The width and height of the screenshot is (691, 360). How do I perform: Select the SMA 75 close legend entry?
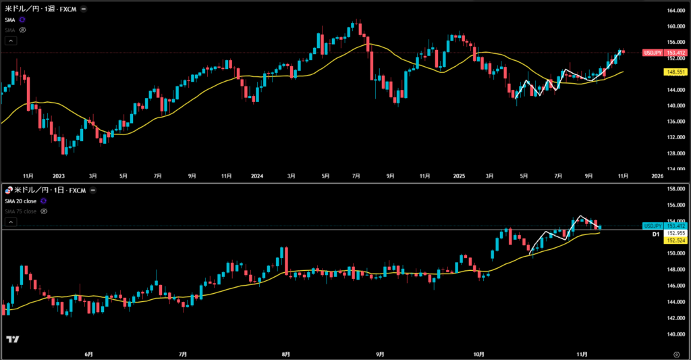(x=22, y=211)
